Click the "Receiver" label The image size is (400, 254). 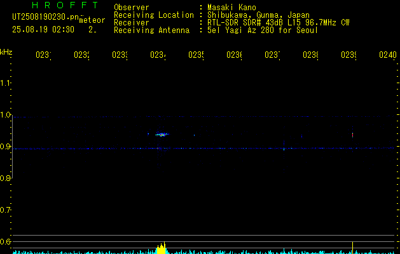(x=132, y=23)
